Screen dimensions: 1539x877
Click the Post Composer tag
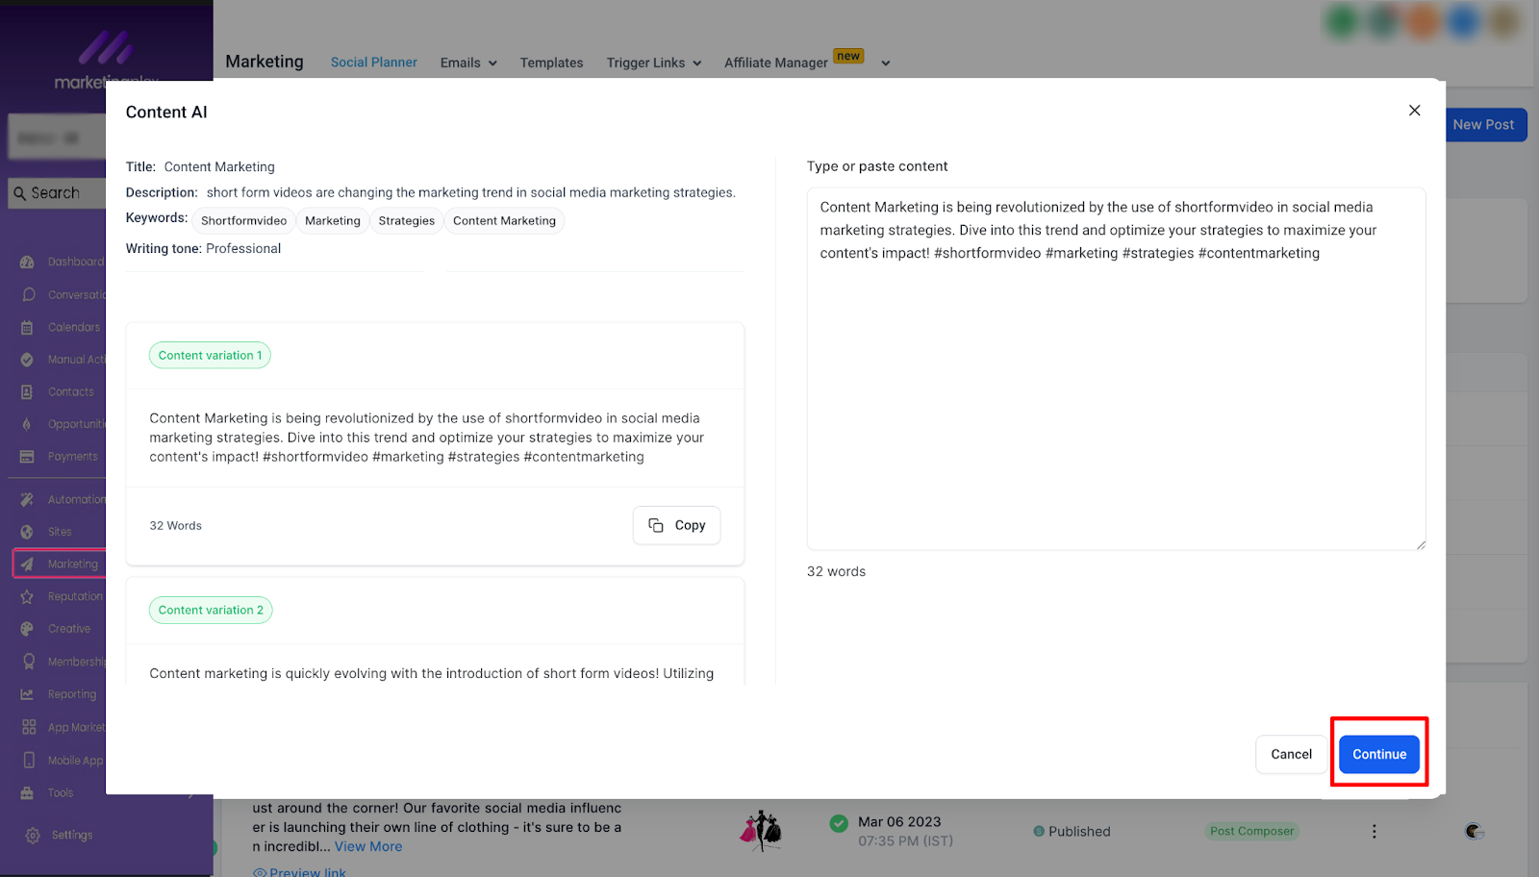[1251, 831]
